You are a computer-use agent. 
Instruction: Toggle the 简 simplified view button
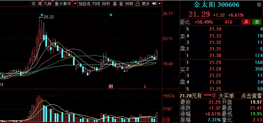click(40, 4)
